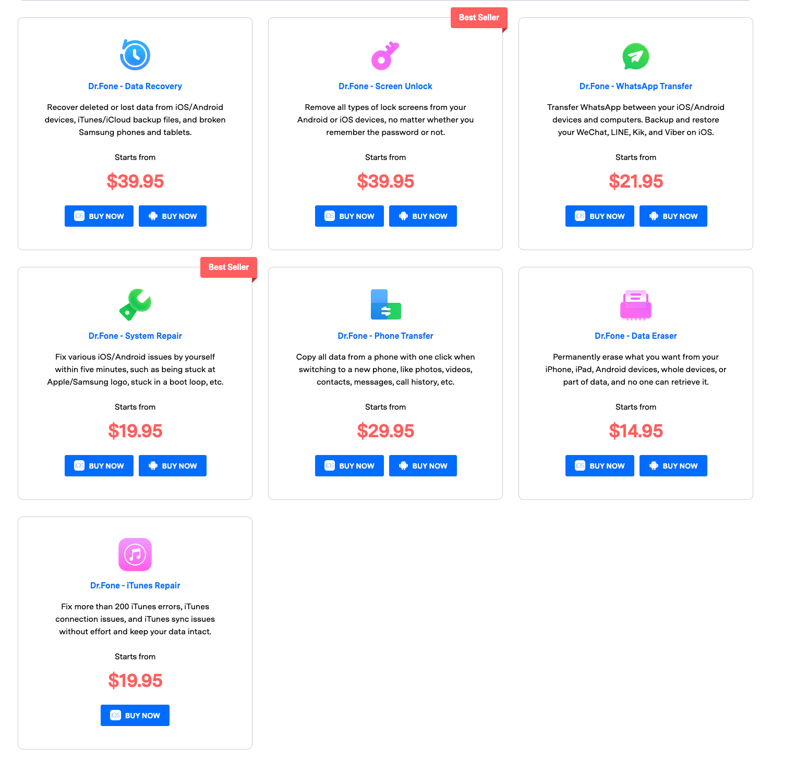The height and width of the screenshot is (762, 796).
Task: Buy iTunes Repair for iOS
Action: (x=135, y=716)
